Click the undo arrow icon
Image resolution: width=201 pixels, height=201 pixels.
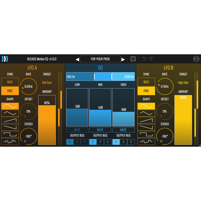click(x=144, y=59)
